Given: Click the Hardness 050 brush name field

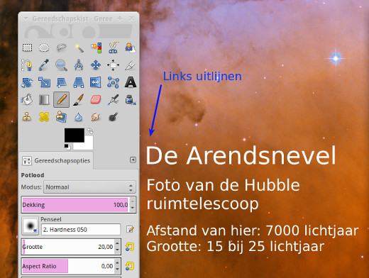Looking at the screenshot, I should pos(81,230).
